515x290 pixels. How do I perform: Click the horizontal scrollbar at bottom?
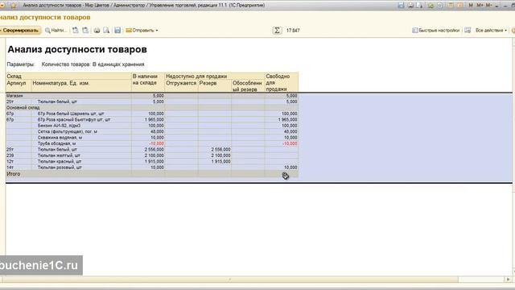click(x=230, y=280)
